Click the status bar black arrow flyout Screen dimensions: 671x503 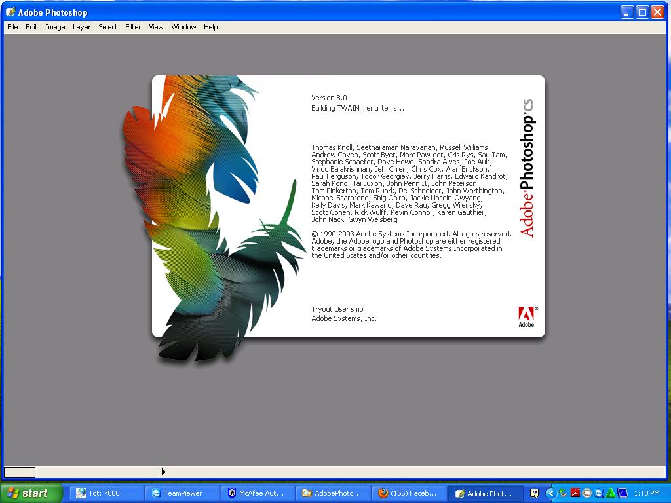pyautogui.click(x=163, y=472)
